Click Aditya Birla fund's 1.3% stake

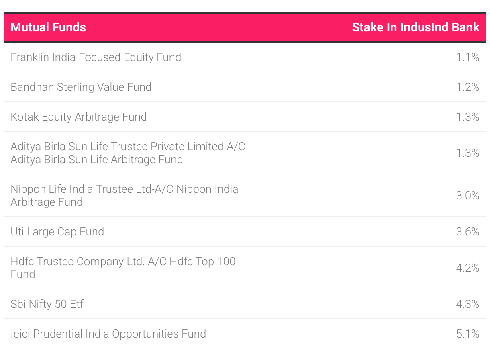tap(468, 153)
